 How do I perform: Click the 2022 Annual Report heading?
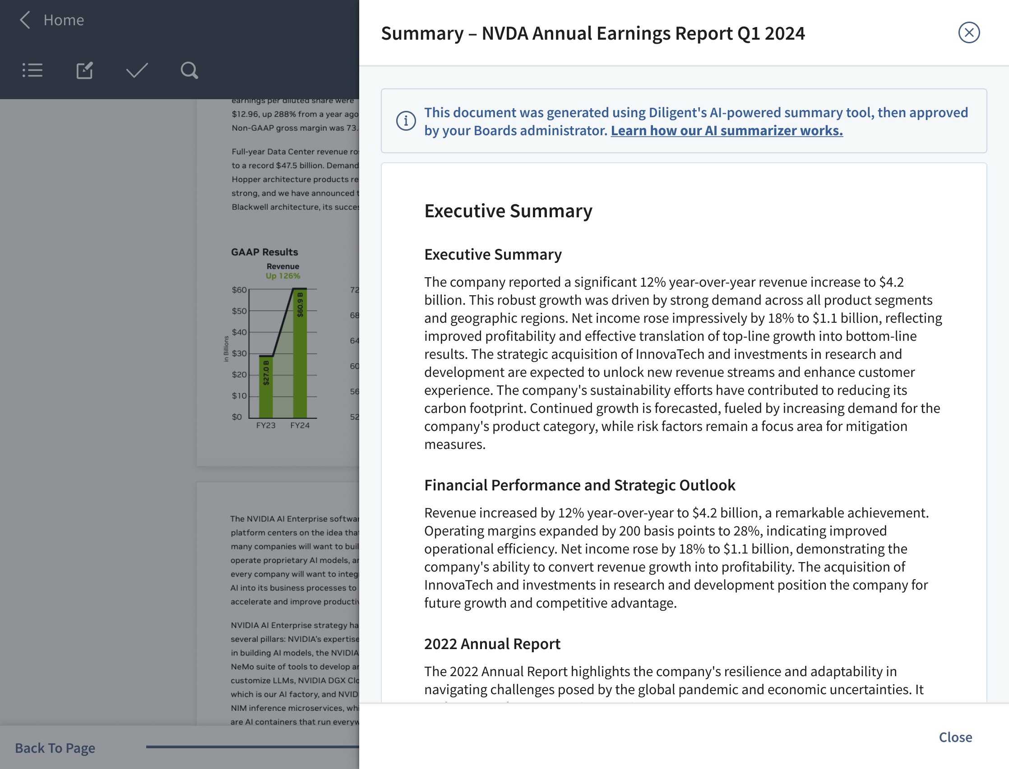(x=492, y=644)
